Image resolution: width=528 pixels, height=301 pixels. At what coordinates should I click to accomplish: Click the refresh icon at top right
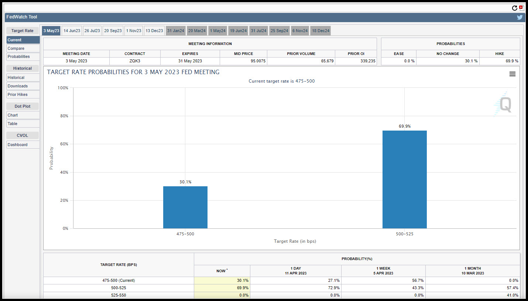pos(515,8)
